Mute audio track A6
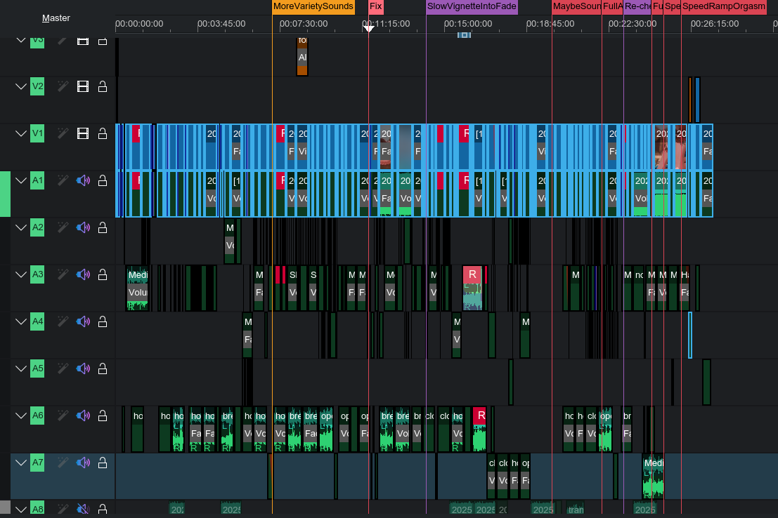The width and height of the screenshot is (778, 518). [x=83, y=416]
